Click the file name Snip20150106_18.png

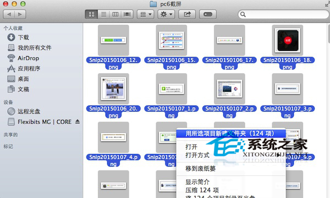288,63
